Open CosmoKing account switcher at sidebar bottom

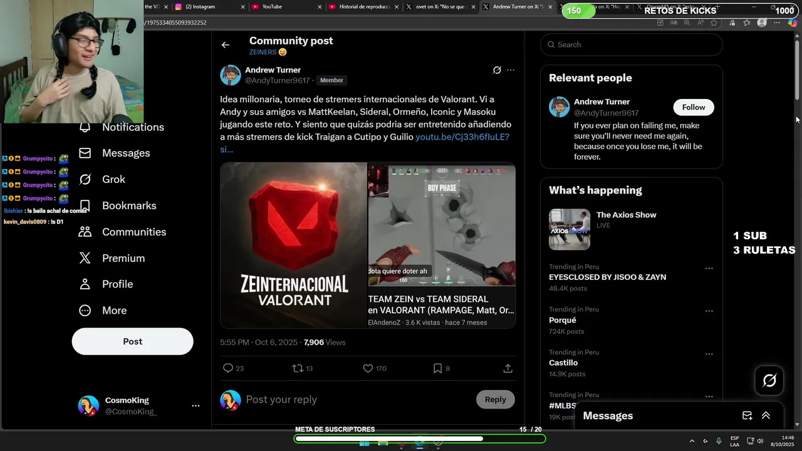[139, 406]
